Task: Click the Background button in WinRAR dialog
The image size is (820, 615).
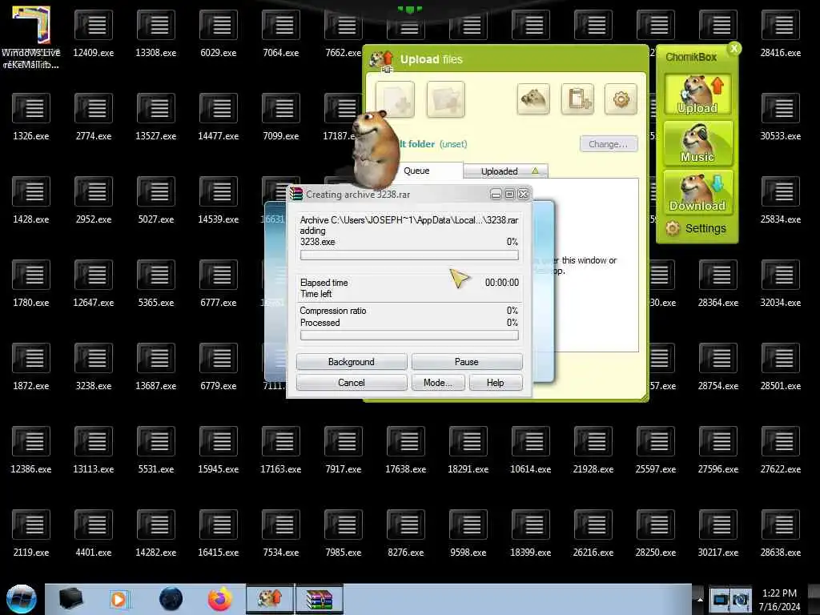Action: (352, 361)
